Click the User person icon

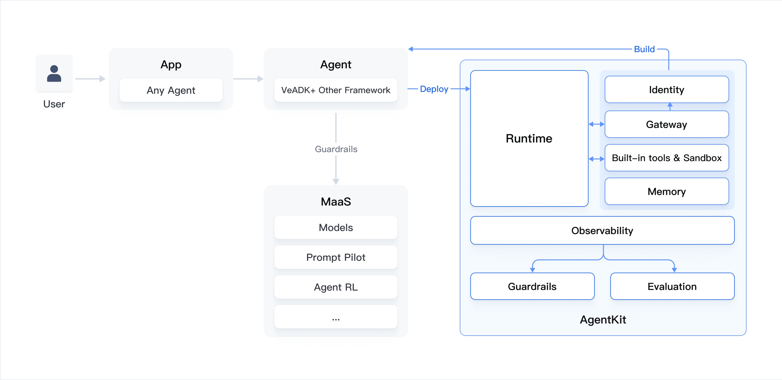click(54, 74)
